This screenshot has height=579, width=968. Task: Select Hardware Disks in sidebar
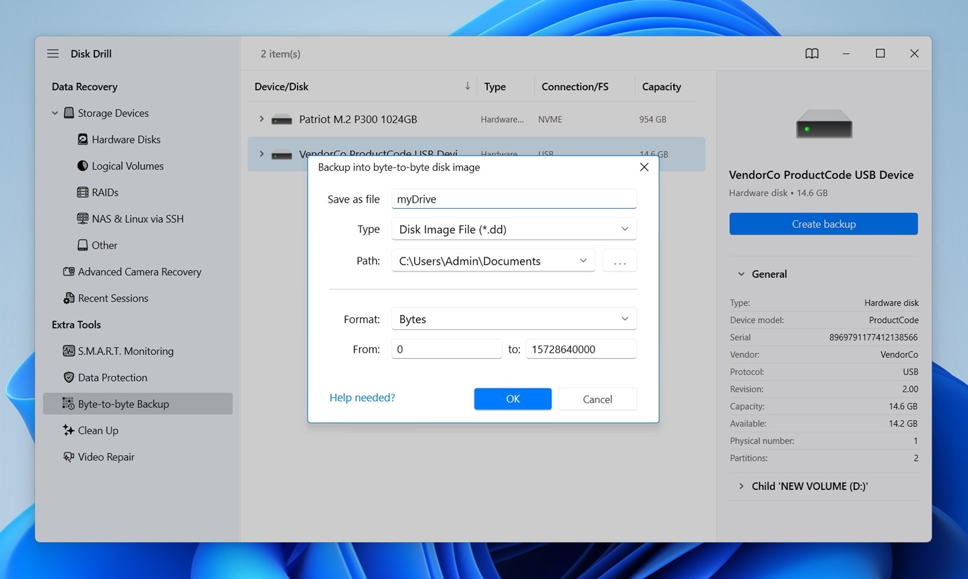pyautogui.click(x=126, y=139)
